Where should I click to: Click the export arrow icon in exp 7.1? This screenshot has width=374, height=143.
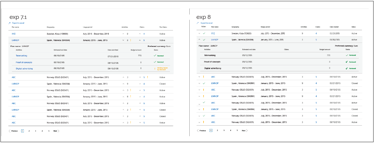9,23
